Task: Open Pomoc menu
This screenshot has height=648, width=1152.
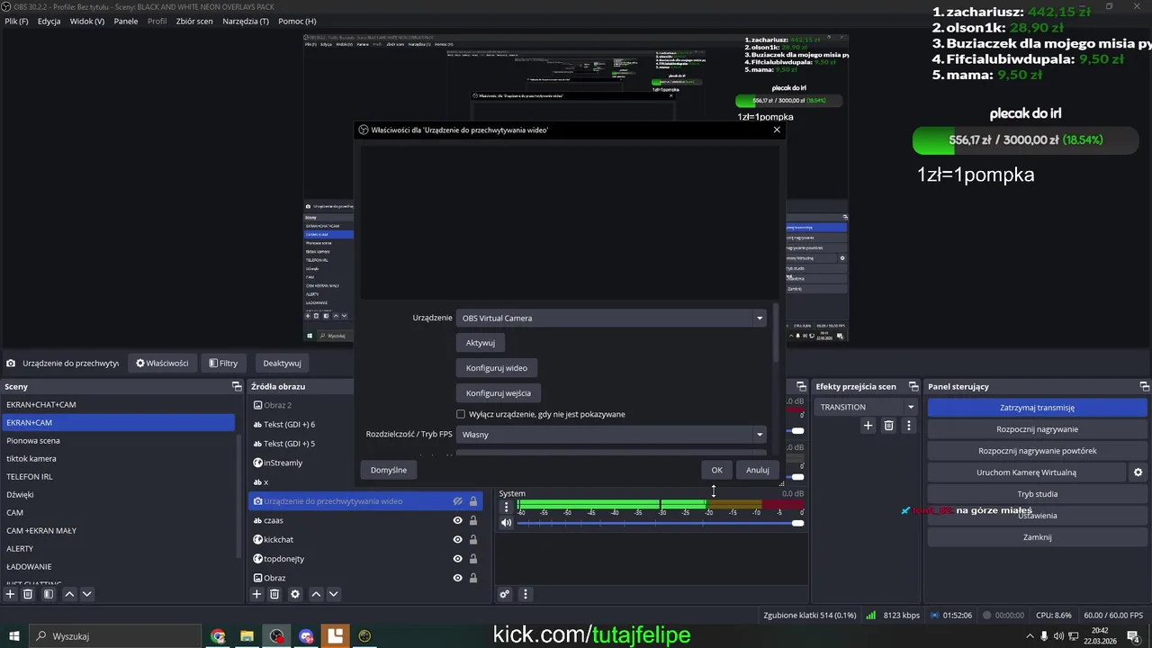Action: (297, 21)
